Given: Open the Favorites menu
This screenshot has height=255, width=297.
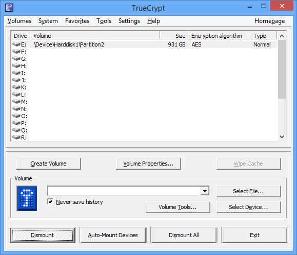Looking at the screenshot, I should coord(77,21).
